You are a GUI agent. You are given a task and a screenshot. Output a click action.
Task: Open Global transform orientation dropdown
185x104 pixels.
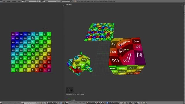tap(116, 103)
